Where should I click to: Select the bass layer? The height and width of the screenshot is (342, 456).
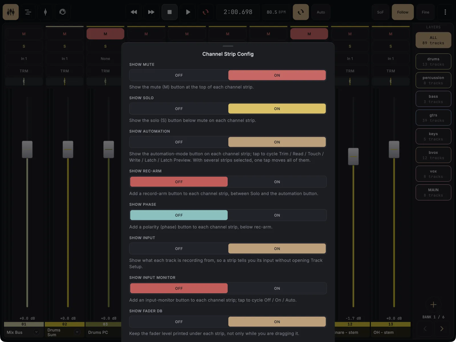(433, 99)
